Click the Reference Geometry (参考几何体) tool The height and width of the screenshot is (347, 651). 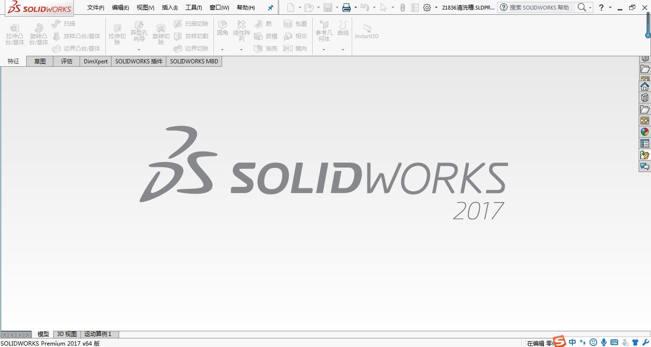point(324,31)
